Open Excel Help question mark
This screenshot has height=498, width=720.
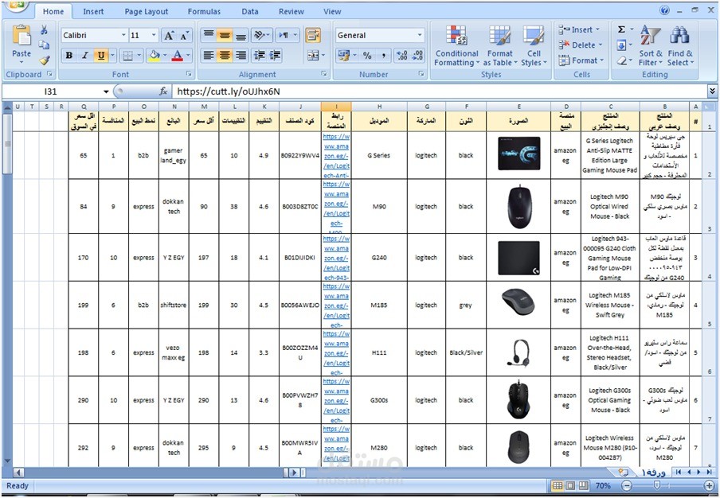(x=664, y=10)
